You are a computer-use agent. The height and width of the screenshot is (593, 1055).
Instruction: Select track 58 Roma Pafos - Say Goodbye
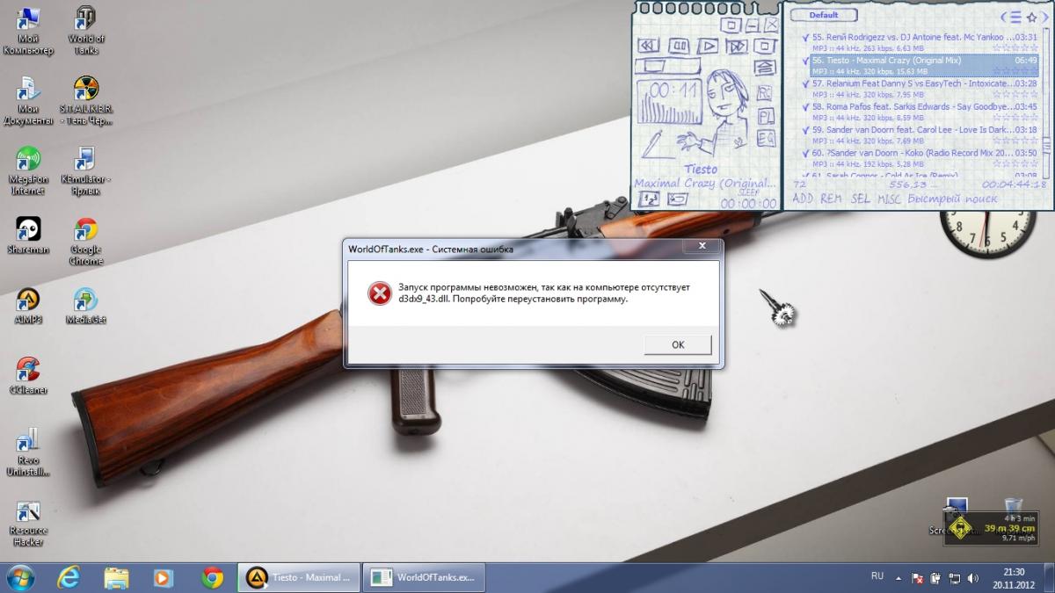point(925,112)
